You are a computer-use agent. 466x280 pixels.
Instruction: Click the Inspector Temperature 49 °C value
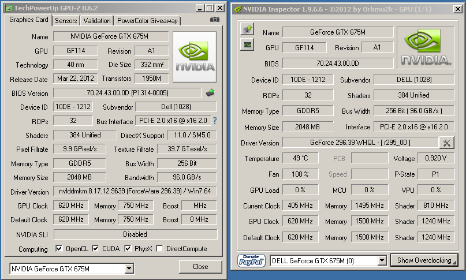click(300, 158)
